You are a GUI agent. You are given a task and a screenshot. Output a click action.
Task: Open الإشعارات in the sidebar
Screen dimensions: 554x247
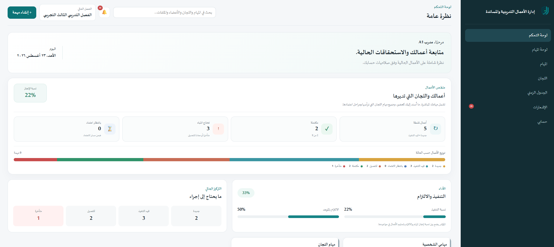coord(508,107)
